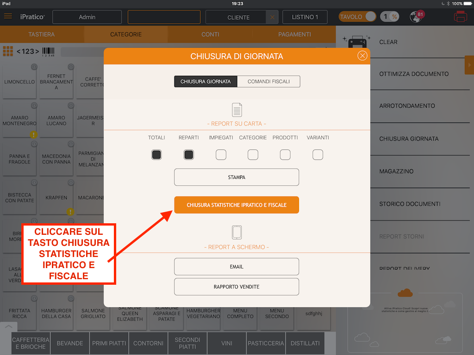Image resolution: width=474 pixels, height=355 pixels.
Task: Open info icon on FERNET BRANCAMENTA tile
Action: 71,67
